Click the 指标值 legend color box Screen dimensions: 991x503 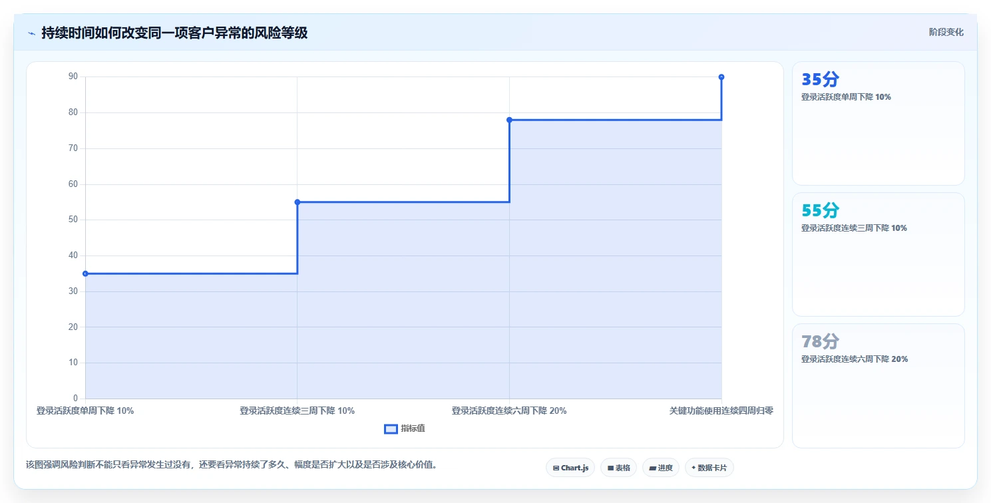(391, 429)
